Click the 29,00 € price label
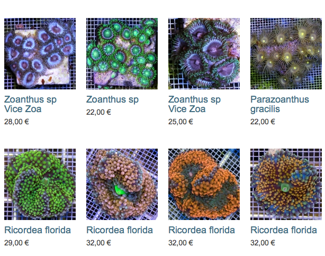 click(x=16, y=243)
